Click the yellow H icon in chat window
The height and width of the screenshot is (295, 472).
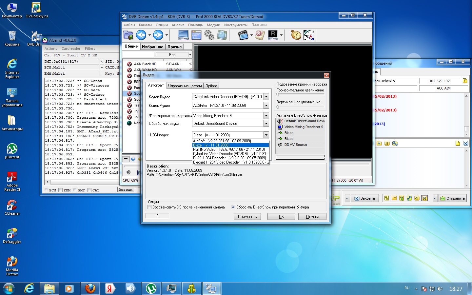(387, 143)
